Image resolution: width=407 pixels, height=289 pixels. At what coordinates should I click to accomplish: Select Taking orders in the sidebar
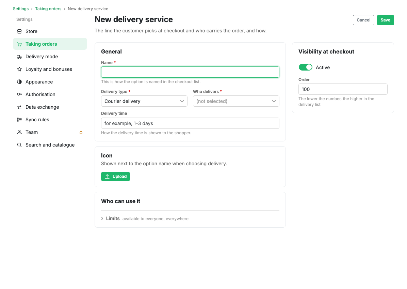50,44
